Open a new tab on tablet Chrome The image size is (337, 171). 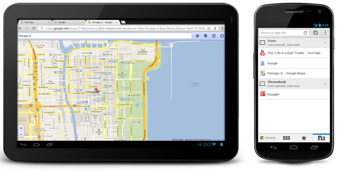click(x=123, y=22)
